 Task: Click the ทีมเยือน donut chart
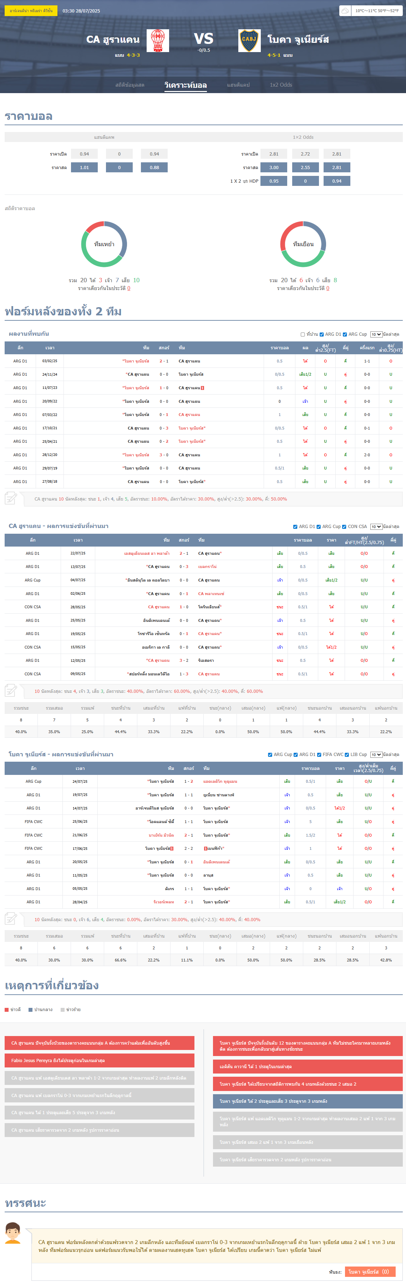(x=303, y=244)
